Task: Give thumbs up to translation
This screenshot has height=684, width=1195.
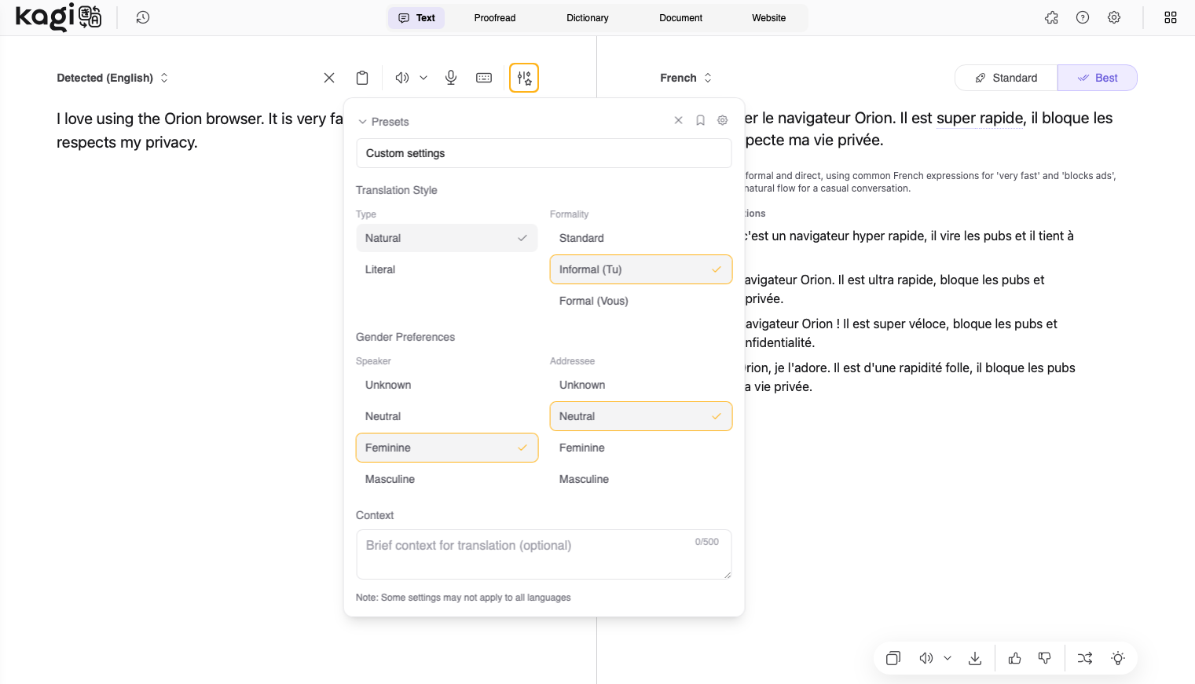Action: pos(1015,658)
